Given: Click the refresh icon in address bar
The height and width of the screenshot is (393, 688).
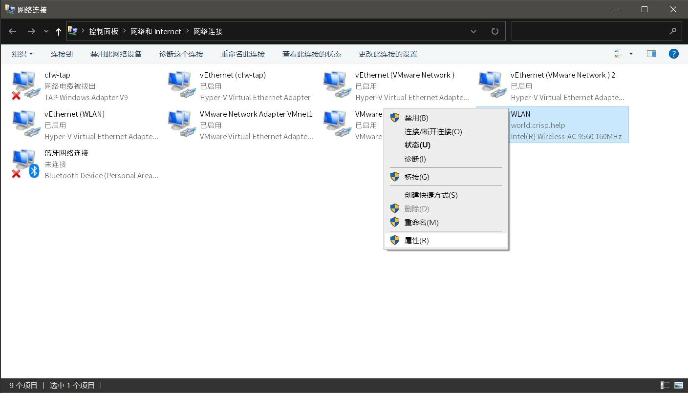Looking at the screenshot, I should point(494,31).
